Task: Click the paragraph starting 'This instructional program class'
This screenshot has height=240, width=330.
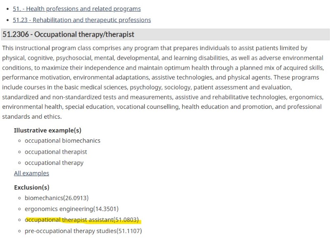Action: 163,82
